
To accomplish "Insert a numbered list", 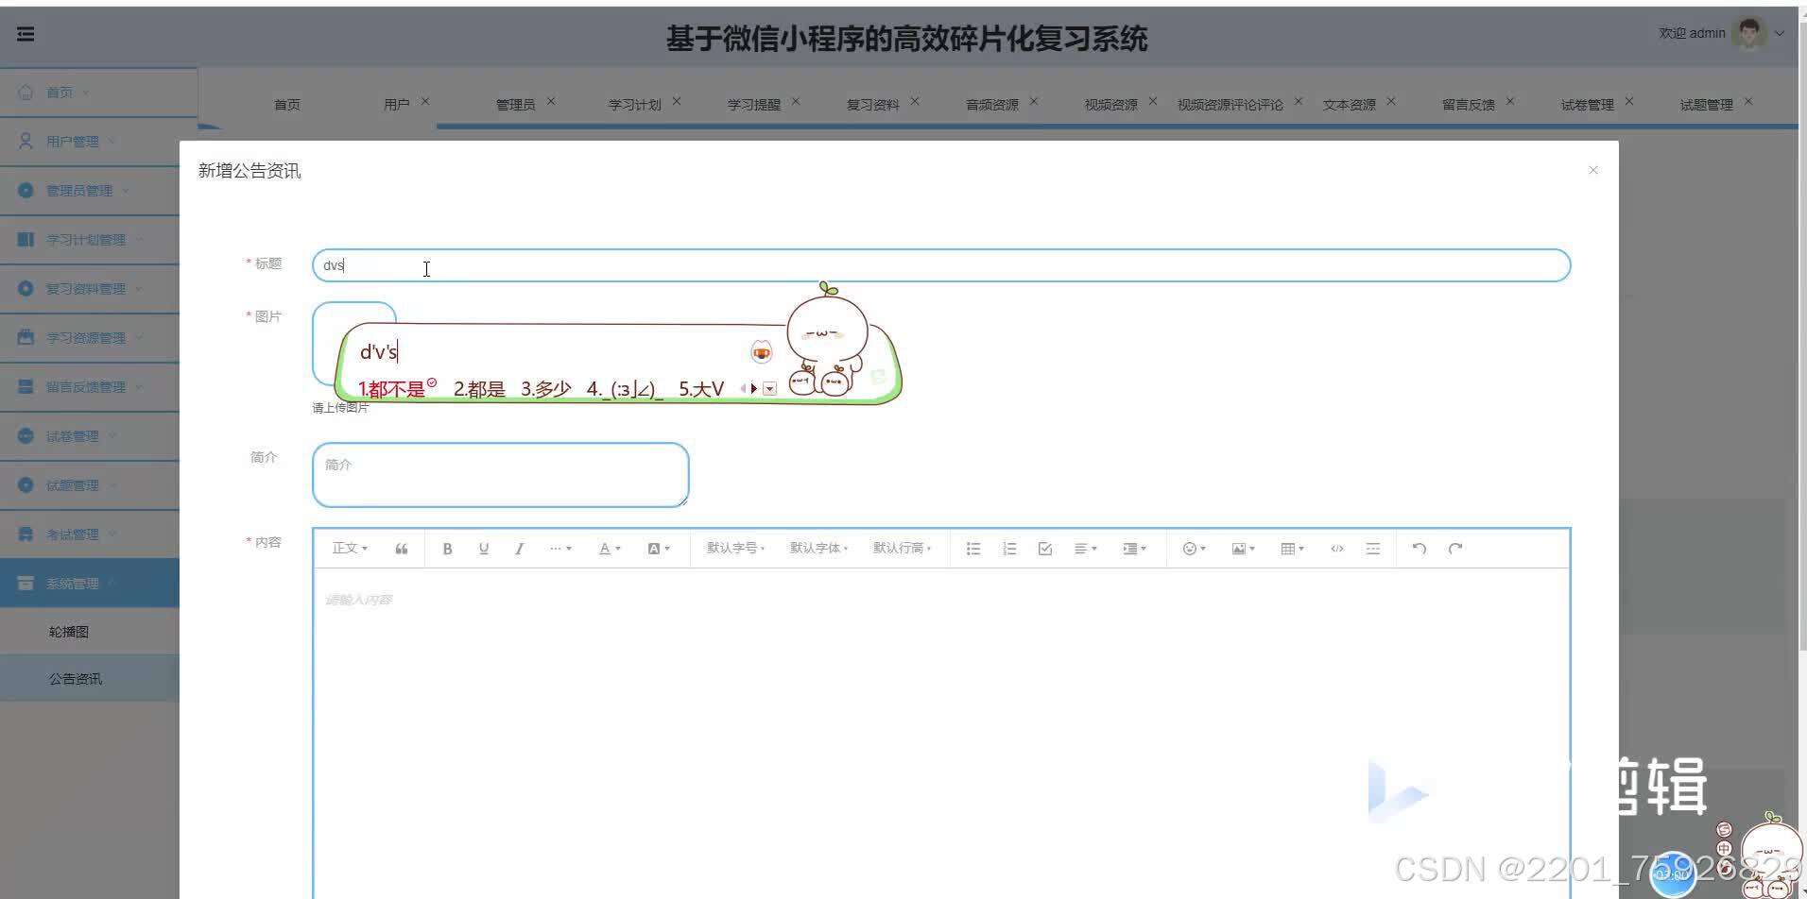I will (1009, 549).
